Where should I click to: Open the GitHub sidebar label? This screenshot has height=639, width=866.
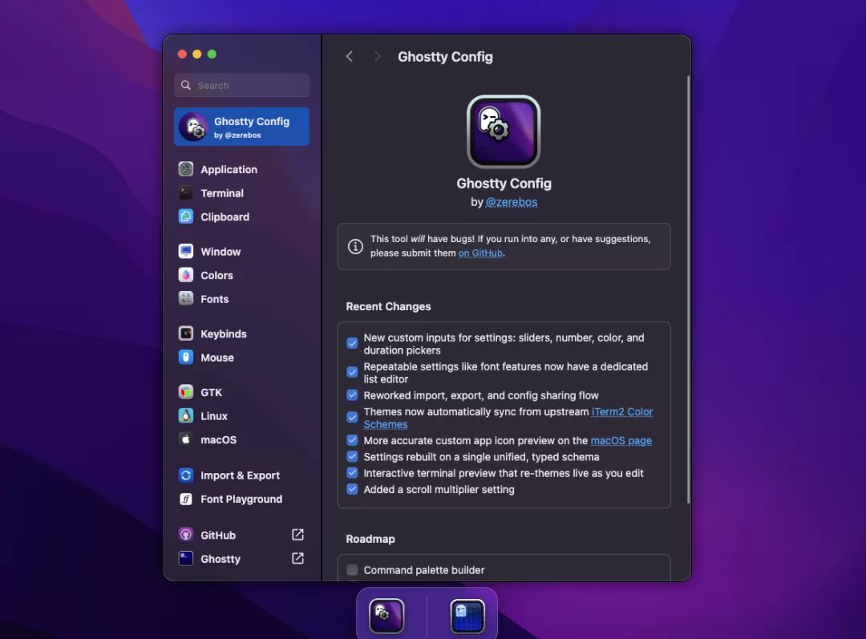tap(218, 535)
